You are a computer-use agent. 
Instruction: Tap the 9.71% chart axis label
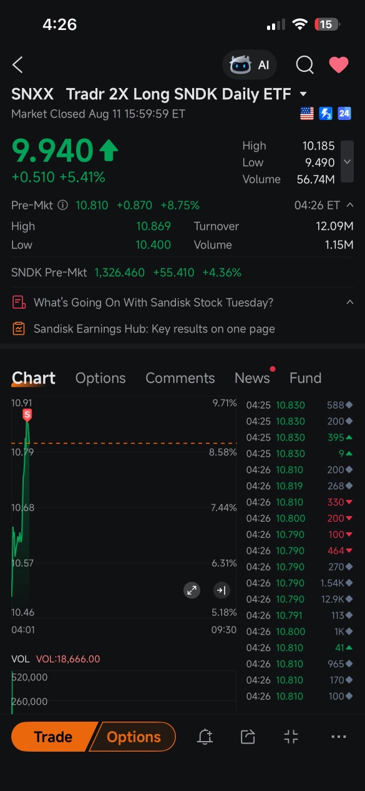click(225, 403)
